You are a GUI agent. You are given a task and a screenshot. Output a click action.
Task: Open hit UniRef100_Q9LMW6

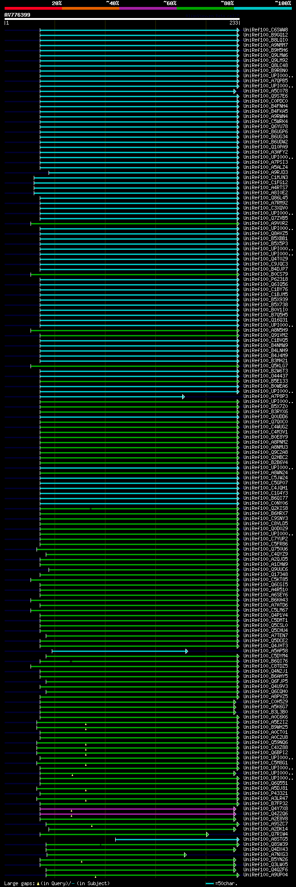click(265, 56)
